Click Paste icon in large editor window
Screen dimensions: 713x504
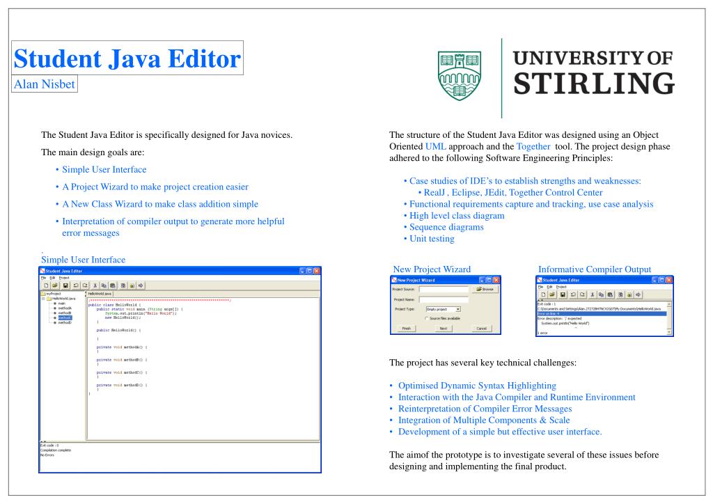(113, 285)
